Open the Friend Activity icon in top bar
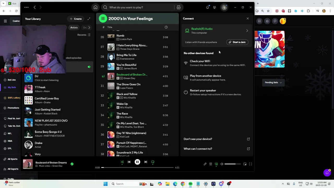Viewport: 334px width, 188px height. pos(214,7)
